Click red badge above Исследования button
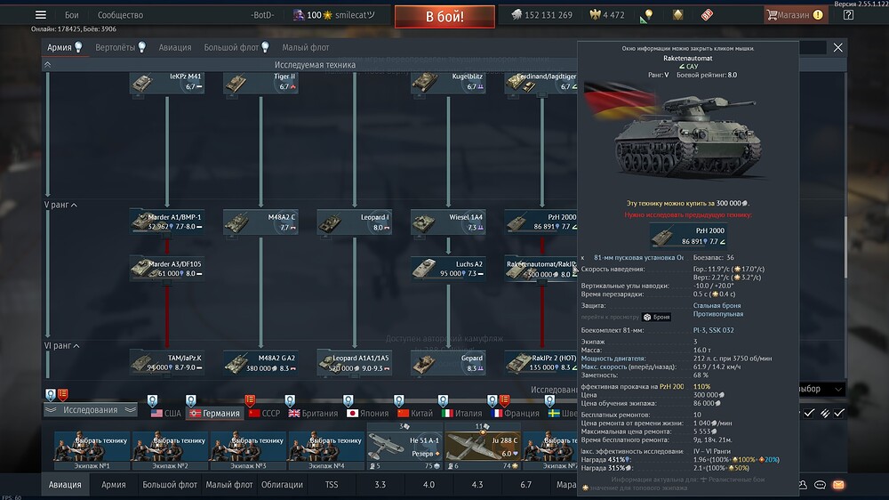 (x=62, y=394)
